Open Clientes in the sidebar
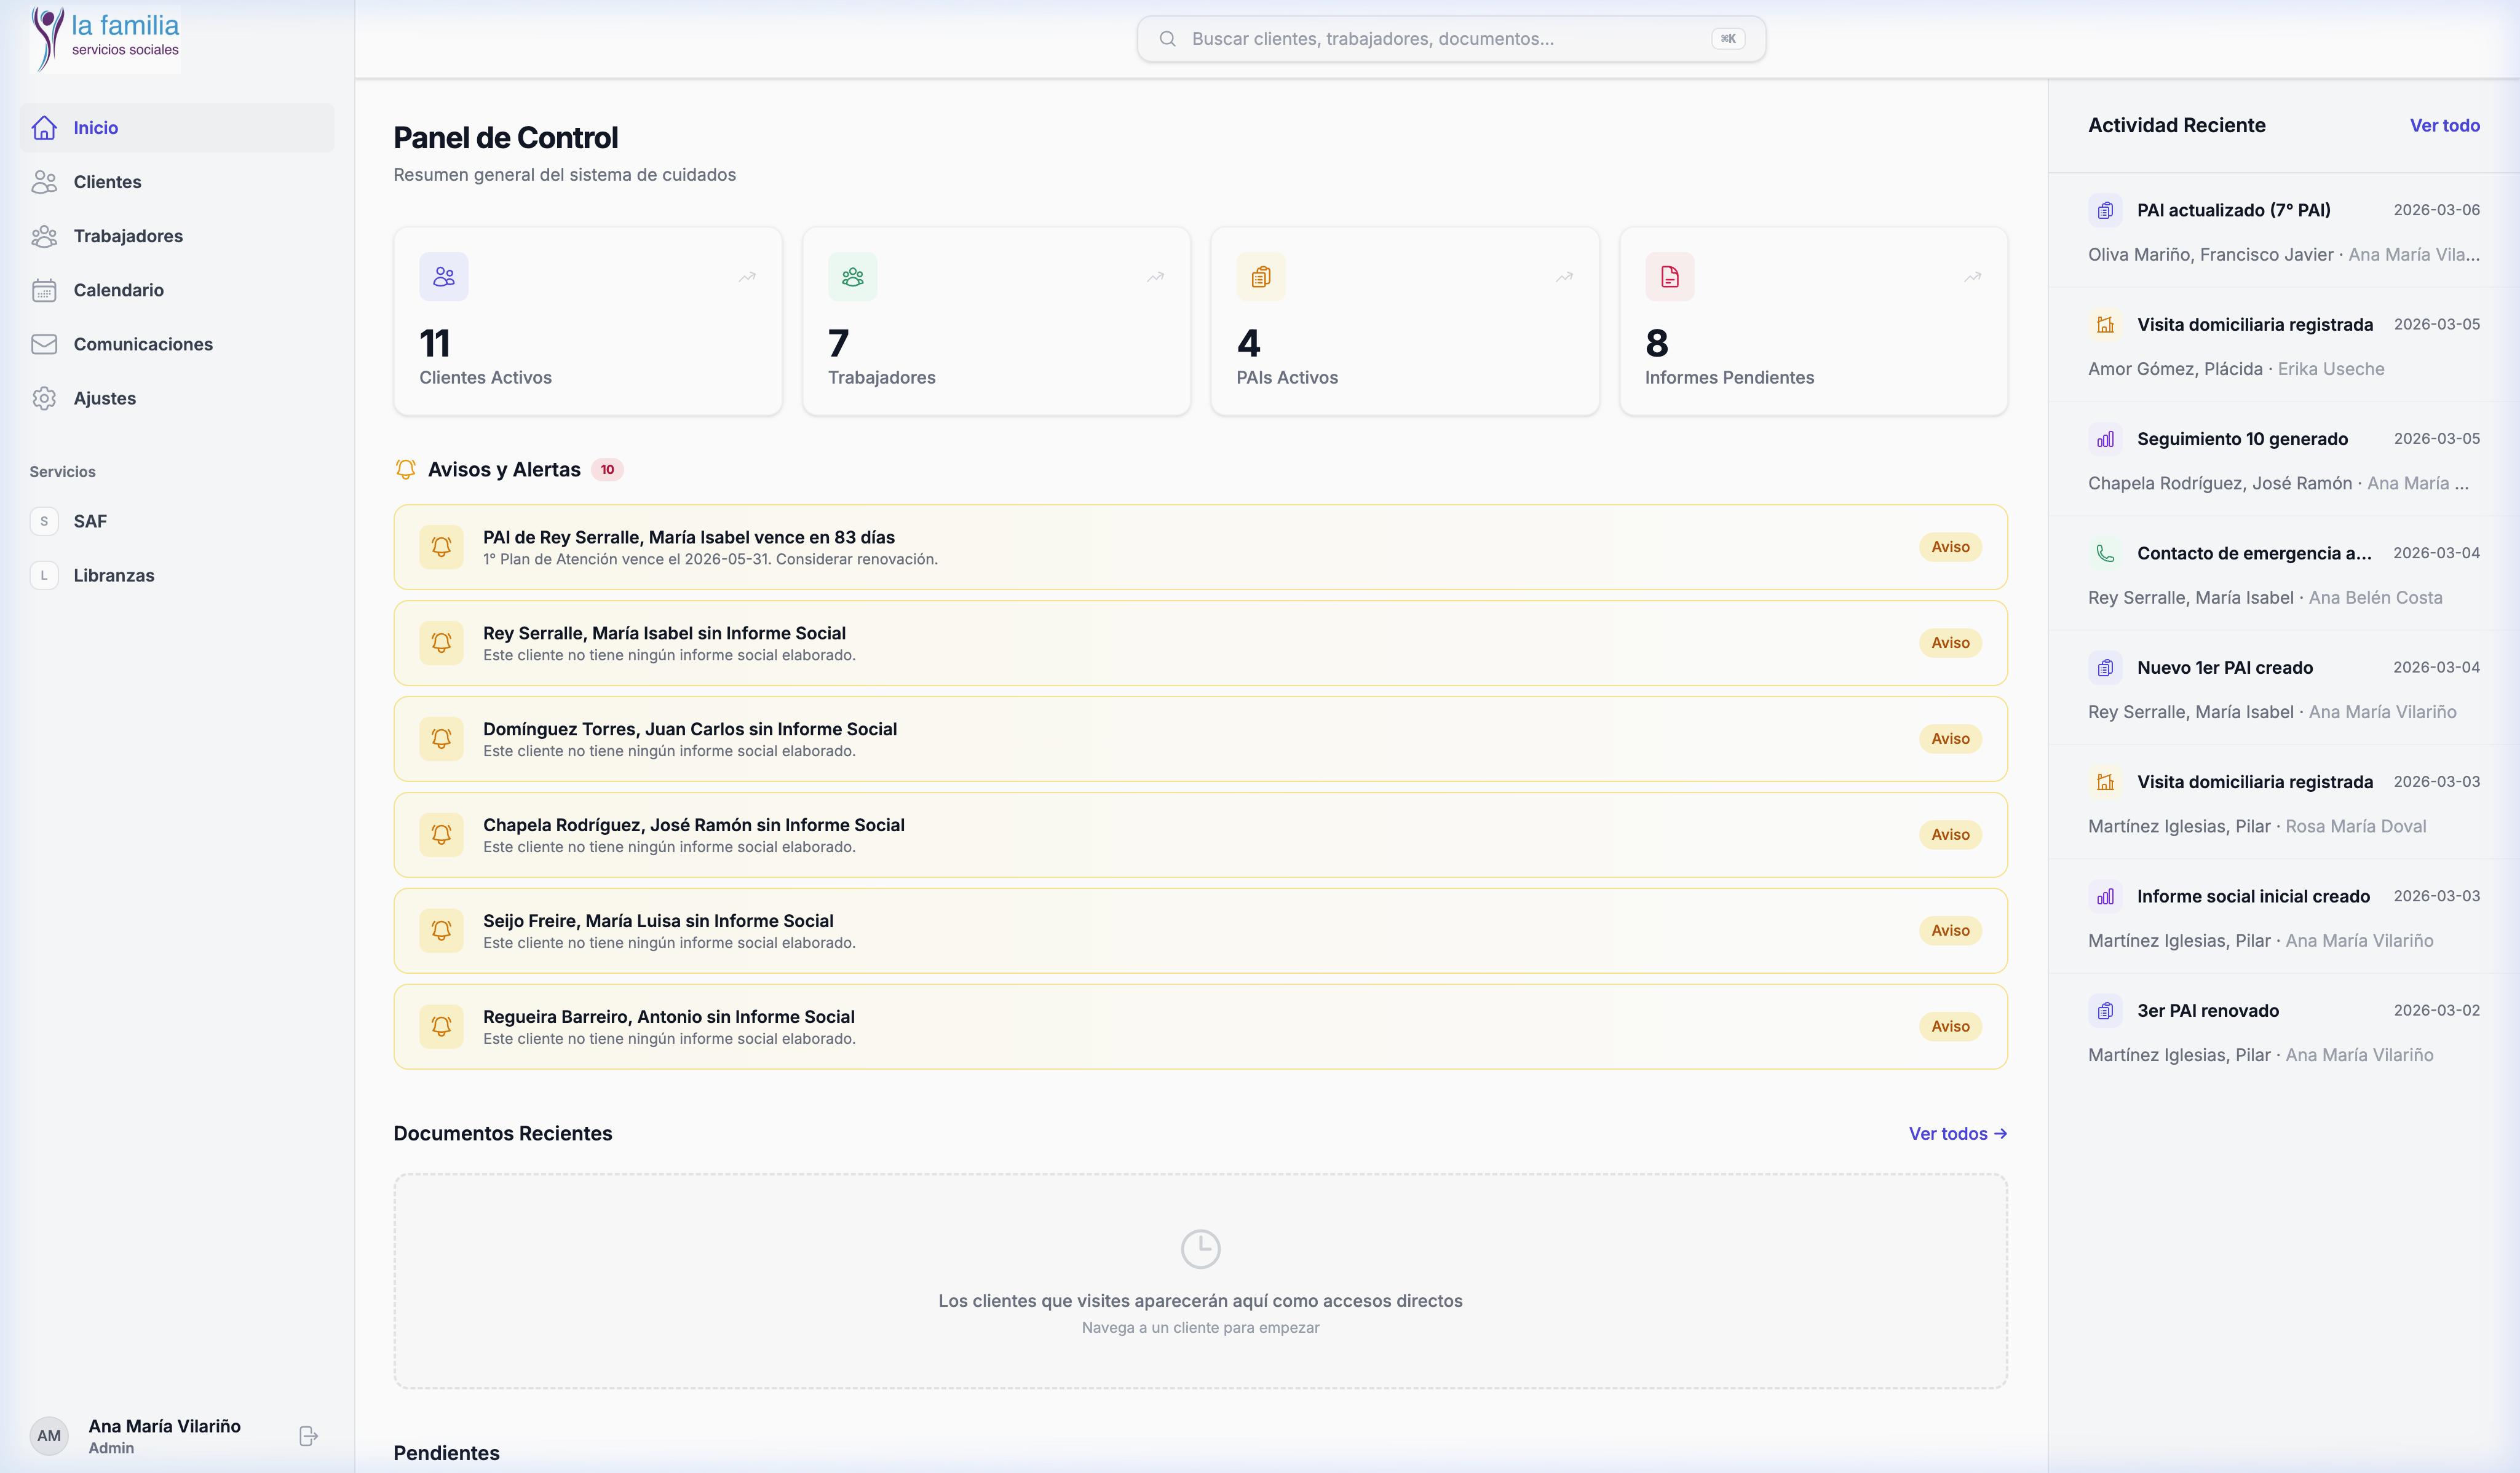The image size is (2520, 1473). coord(107,182)
